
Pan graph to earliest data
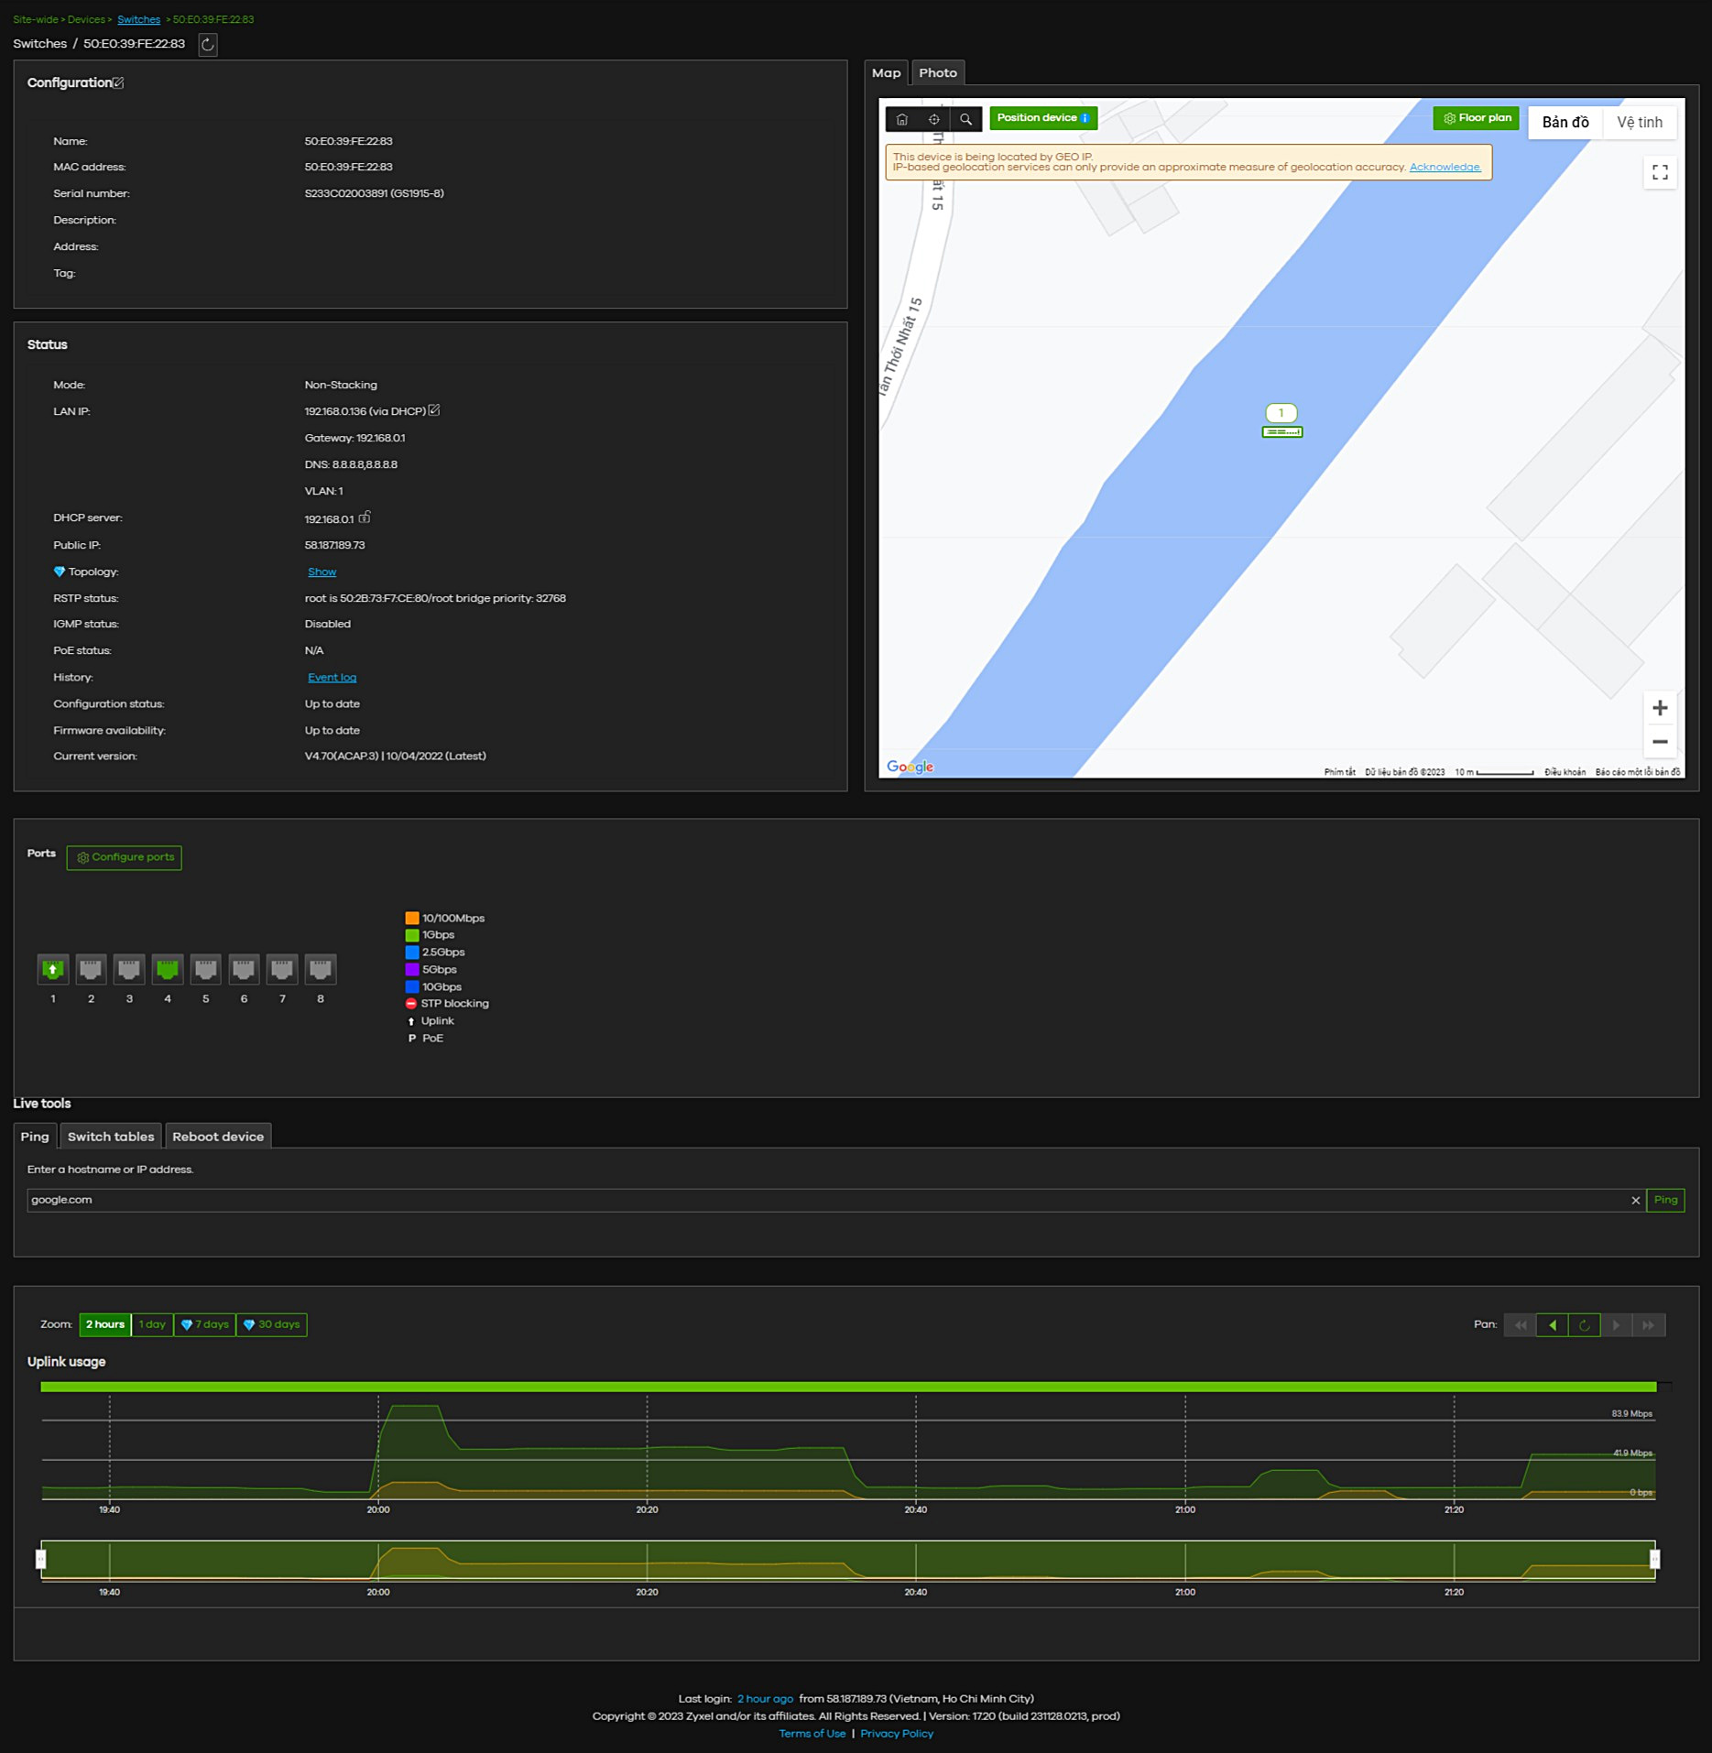click(1521, 1325)
